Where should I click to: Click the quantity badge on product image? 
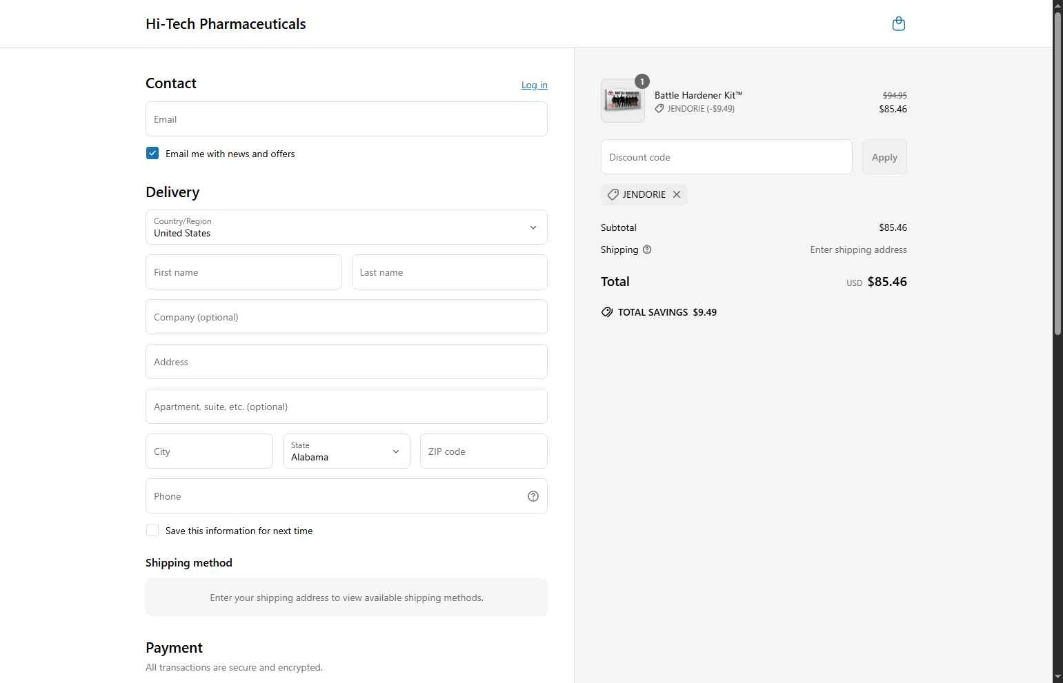coord(642,81)
